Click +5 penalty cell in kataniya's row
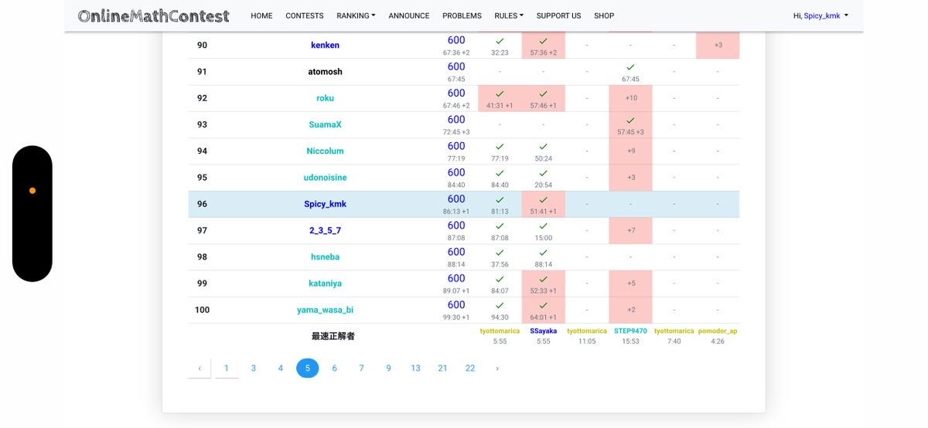This screenshot has width=928, height=428. coord(631,284)
